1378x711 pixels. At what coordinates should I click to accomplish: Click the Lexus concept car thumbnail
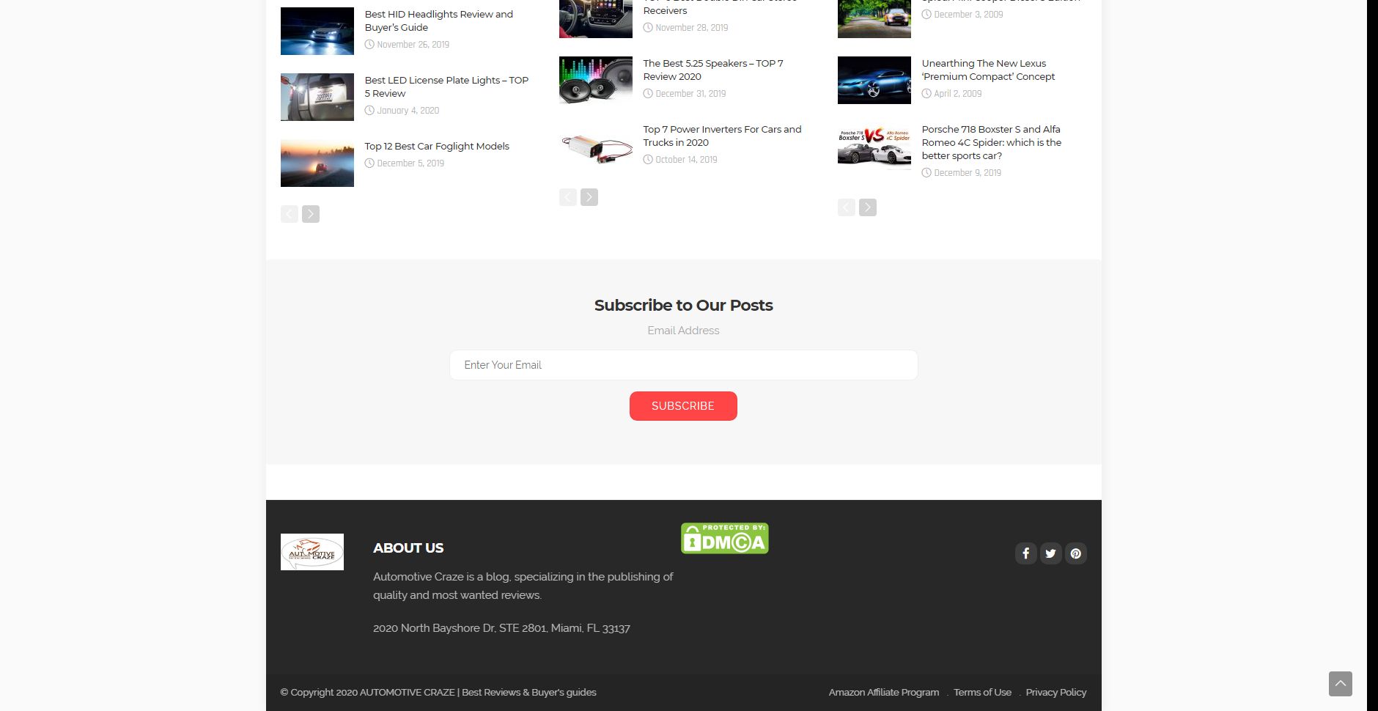tap(874, 81)
